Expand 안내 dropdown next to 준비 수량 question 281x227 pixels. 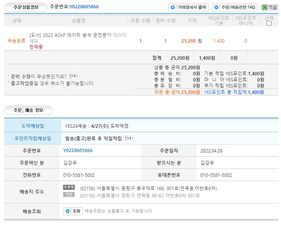73,76
